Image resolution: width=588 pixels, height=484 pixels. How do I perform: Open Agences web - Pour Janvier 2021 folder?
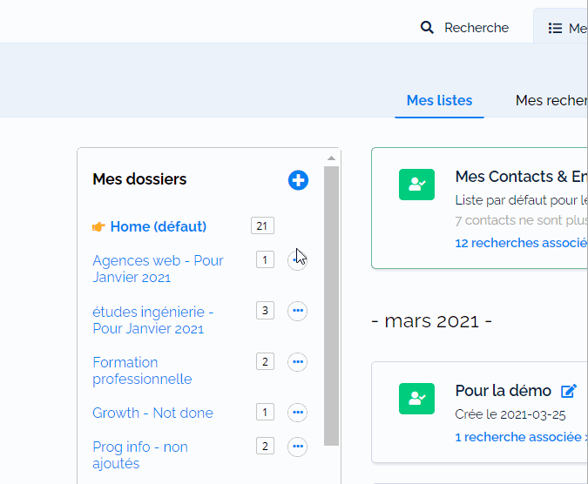coord(158,269)
